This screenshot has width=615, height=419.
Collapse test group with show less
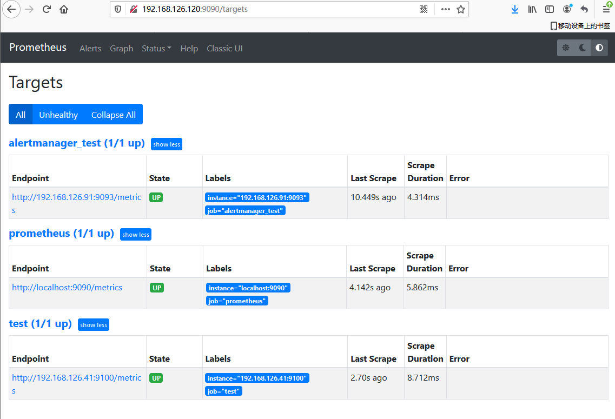[94, 324]
